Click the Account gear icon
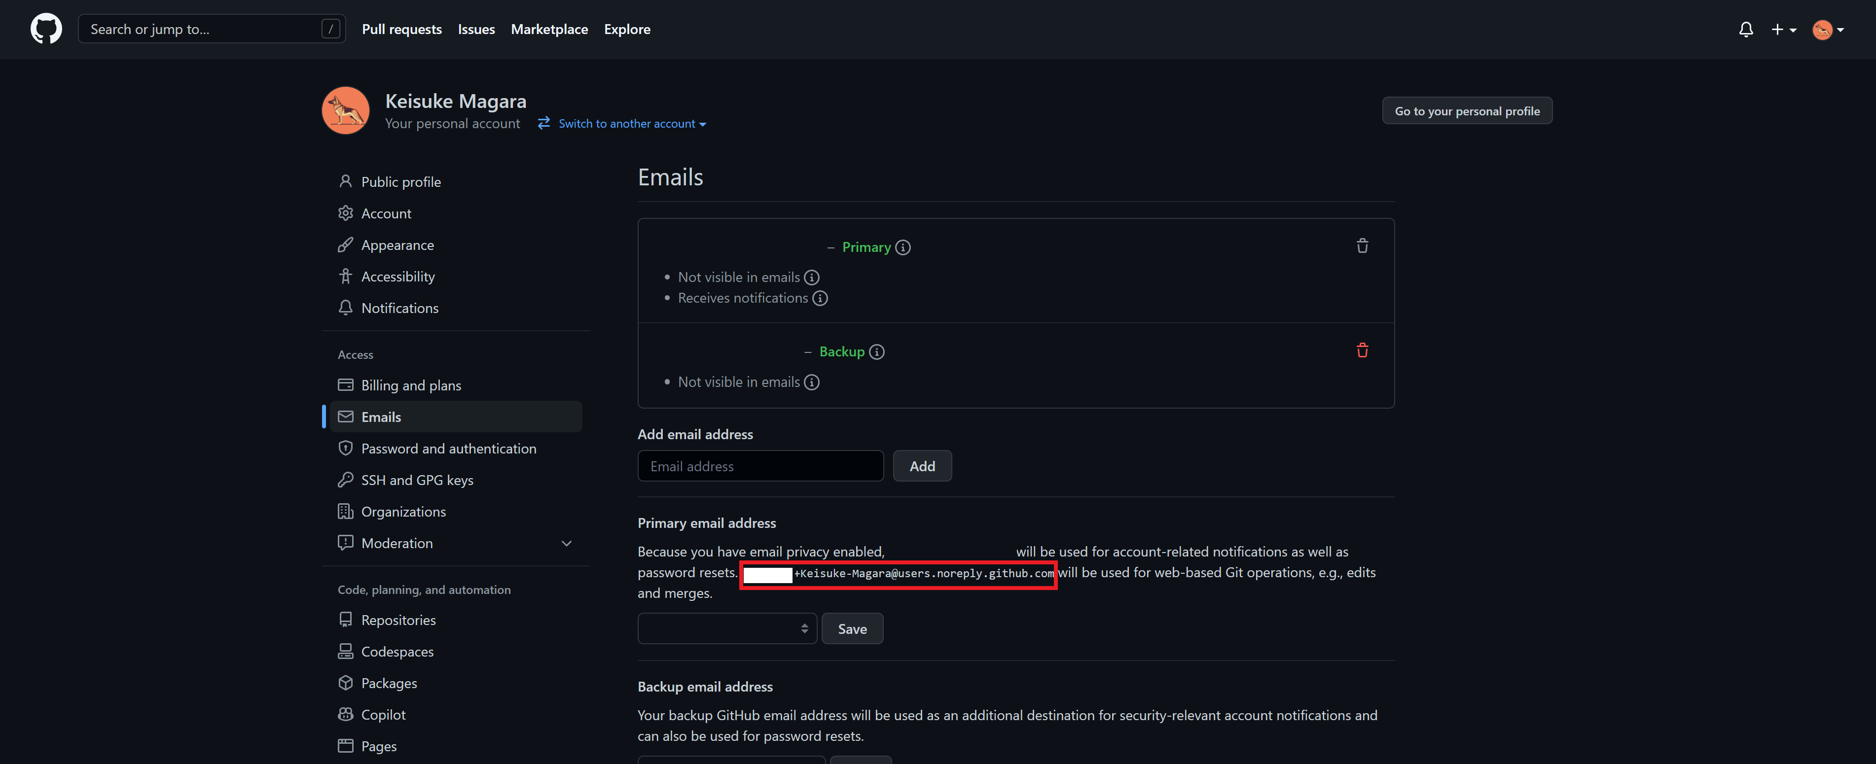This screenshot has height=764, width=1876. tap(346, 212)
